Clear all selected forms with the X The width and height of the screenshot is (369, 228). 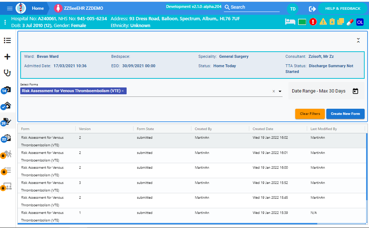click(x=274, y=91)
